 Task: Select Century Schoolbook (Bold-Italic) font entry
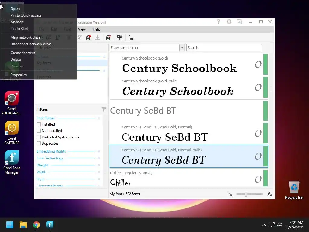189,88
